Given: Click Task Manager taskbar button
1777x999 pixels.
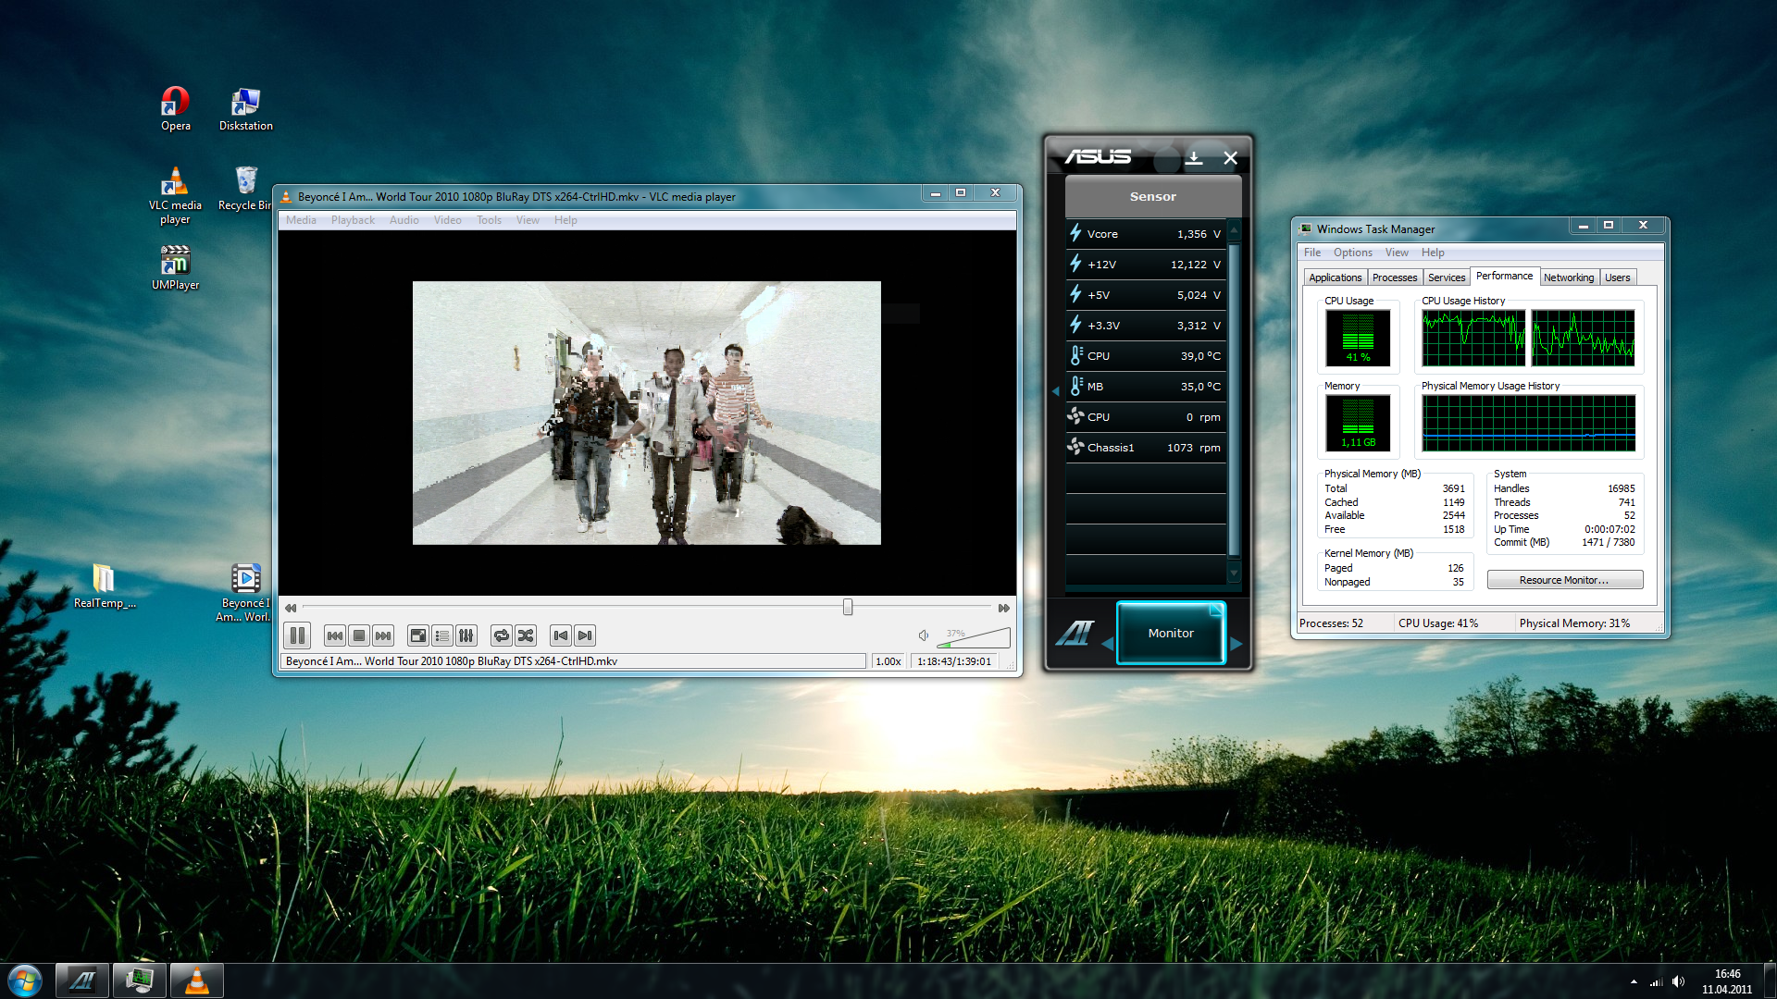Looking at the screenshot, I should 140,980.
